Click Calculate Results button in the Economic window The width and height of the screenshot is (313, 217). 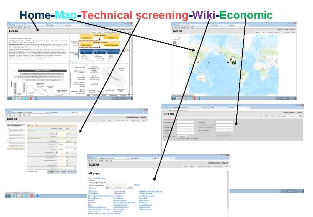(224, 137)
